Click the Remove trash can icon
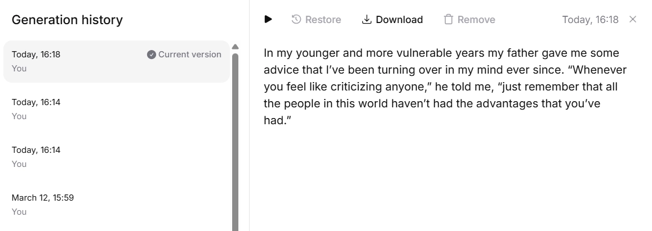The width and height of the screenshot is (652, 231). tap(448, 20)
